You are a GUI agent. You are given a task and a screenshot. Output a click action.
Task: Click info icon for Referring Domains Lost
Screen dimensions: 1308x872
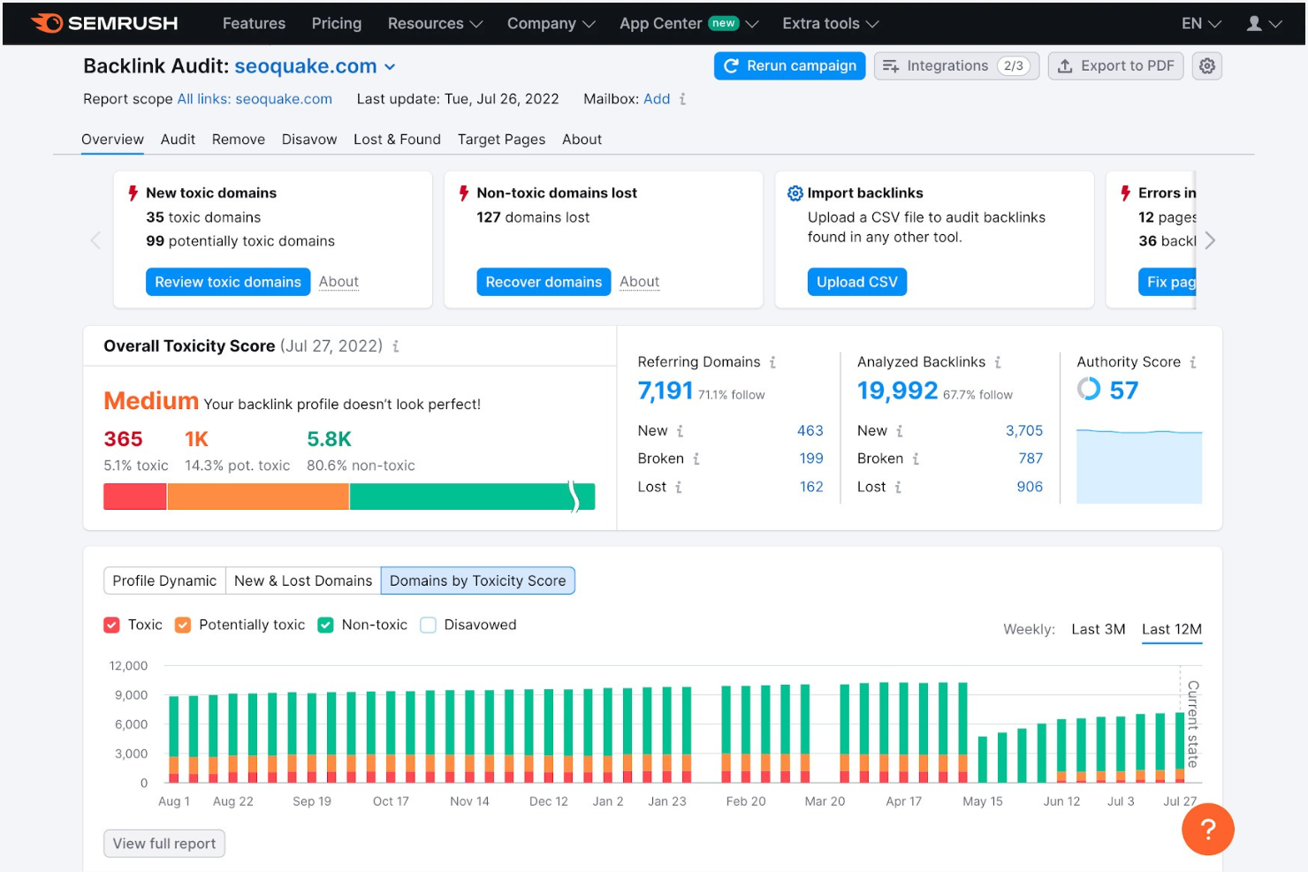[679, 487]
